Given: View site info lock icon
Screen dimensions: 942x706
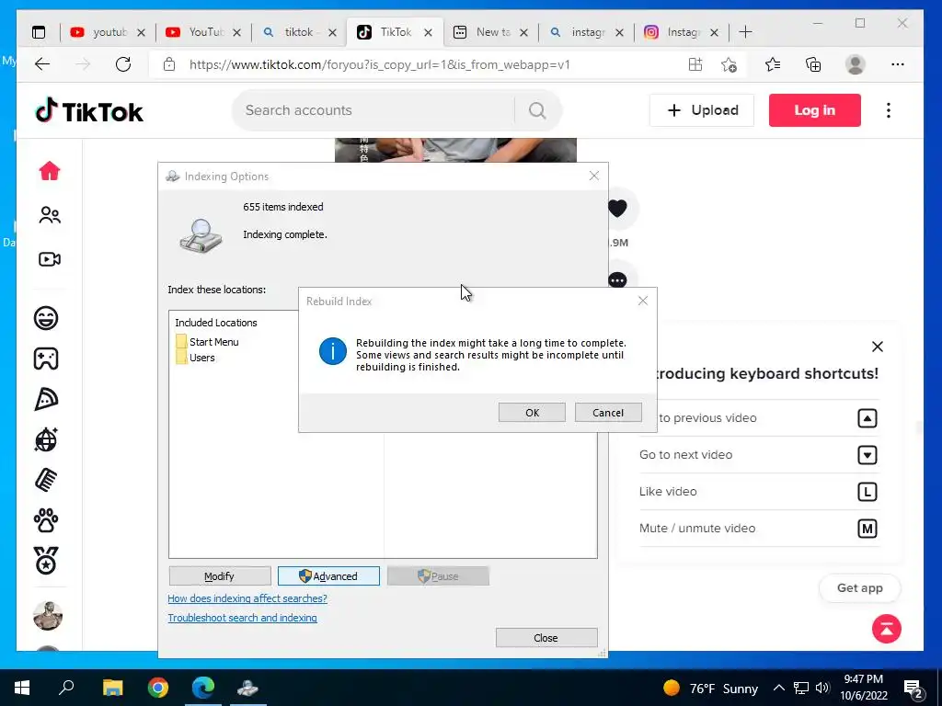Looking at the screenshot, I should 169,64.
